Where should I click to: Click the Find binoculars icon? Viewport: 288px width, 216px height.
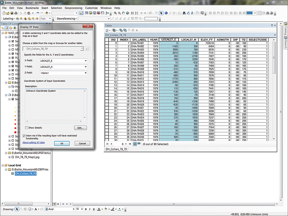pyautogui.click(x=184, y=13)
